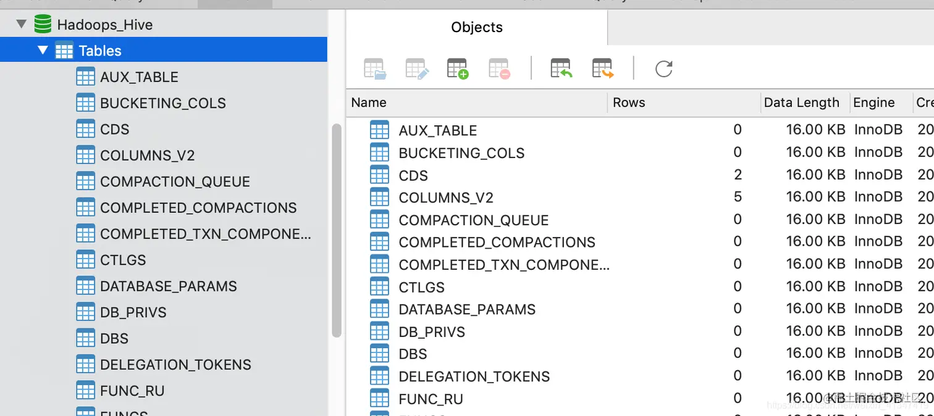Sort objects by Name column header
Image resolution: width=934 pixels, height=416 pixels.
pyautogui.click(x=479, y=102)
